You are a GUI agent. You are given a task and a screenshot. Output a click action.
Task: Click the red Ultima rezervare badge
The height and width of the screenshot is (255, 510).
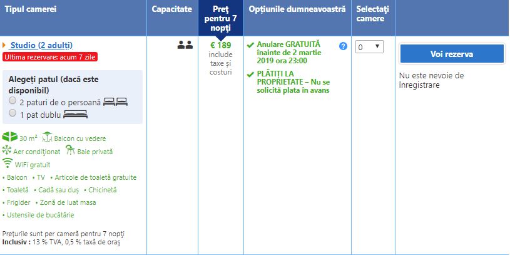click(50, 57)
